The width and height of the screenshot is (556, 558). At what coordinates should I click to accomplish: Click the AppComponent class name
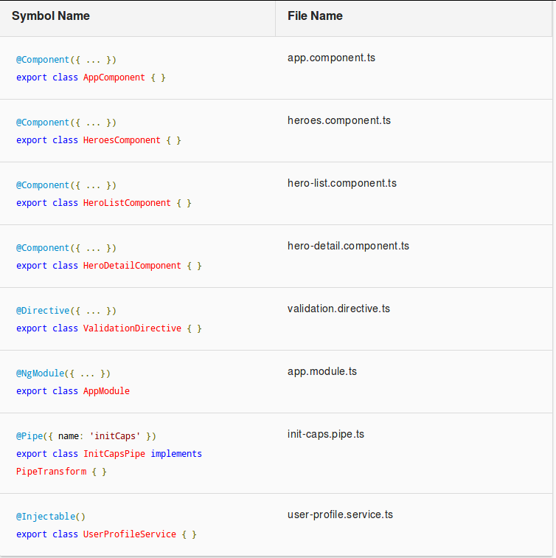coord(114,77)
